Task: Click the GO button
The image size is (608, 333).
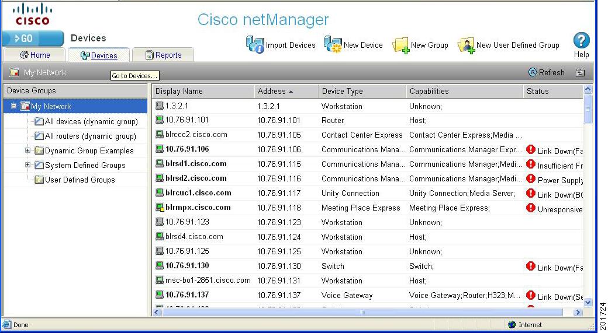Action: pyautogui.click(x=33, y=38)
